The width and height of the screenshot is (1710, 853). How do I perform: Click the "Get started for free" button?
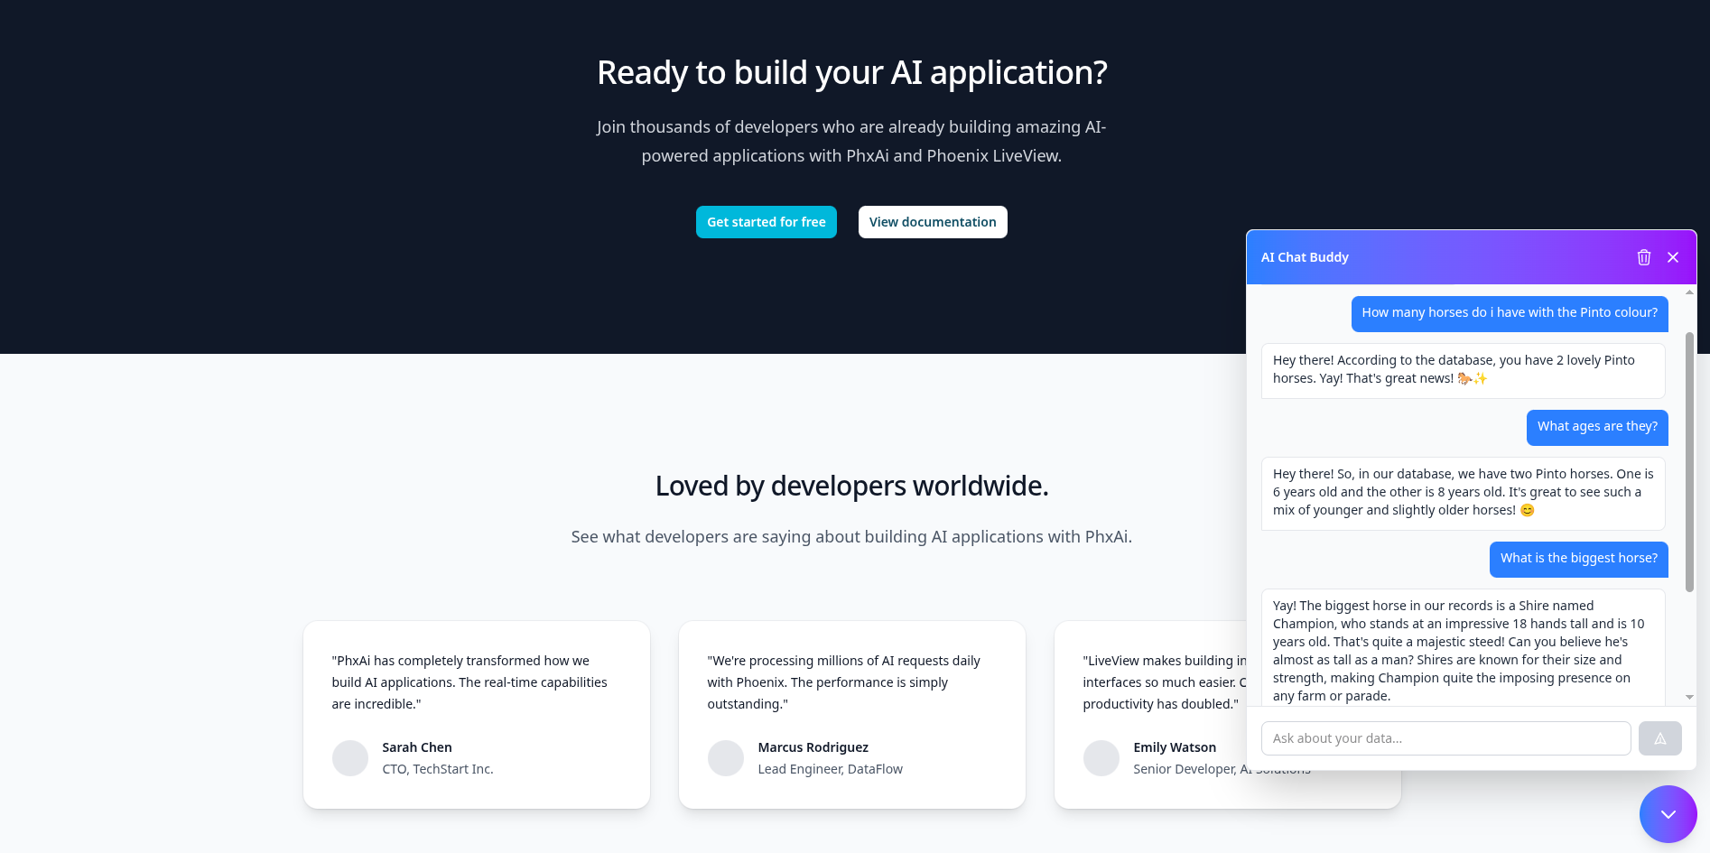[x=767, y=222]
